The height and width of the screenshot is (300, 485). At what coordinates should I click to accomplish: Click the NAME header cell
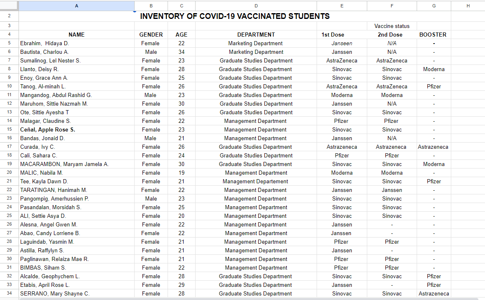(x=77, y=35)
